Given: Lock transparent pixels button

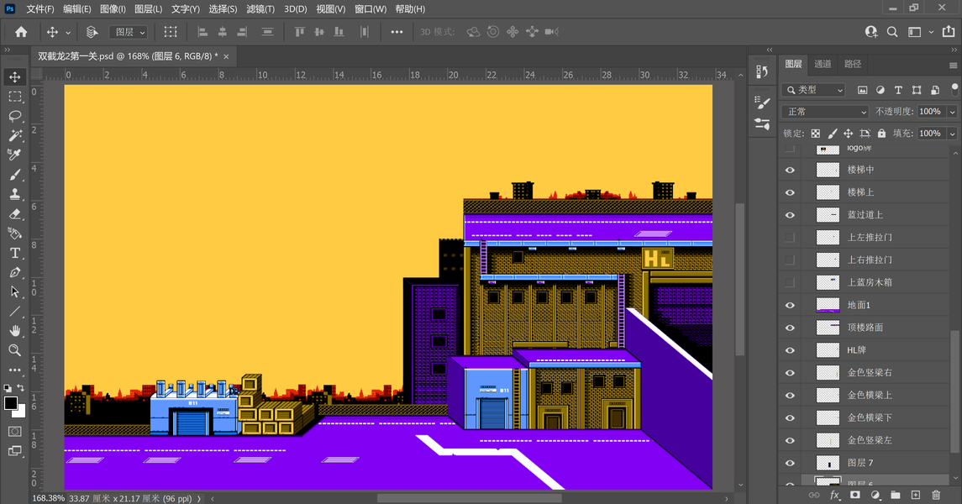Looking at the screenshot, I should pos(815,133).
